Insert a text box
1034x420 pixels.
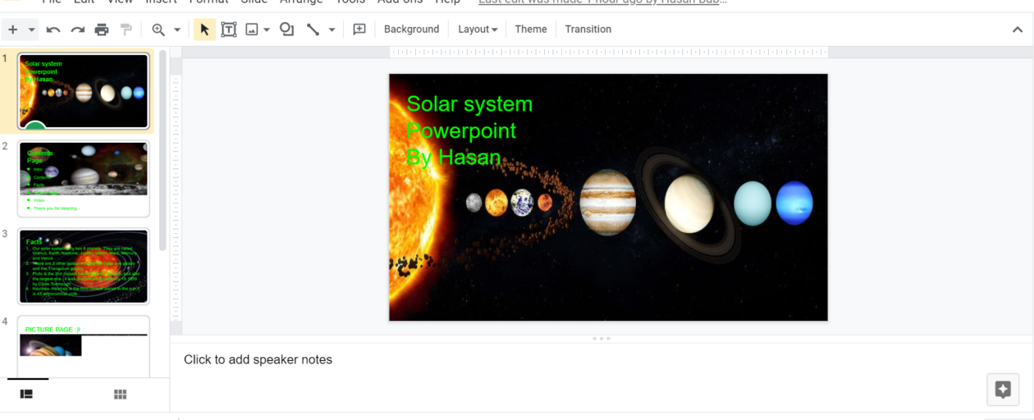229,30
